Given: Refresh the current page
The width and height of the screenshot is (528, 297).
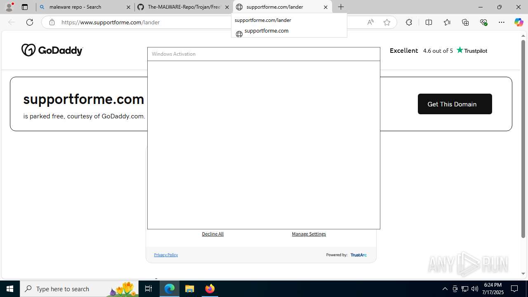Looking at the screenshot, I should point(30,22).
